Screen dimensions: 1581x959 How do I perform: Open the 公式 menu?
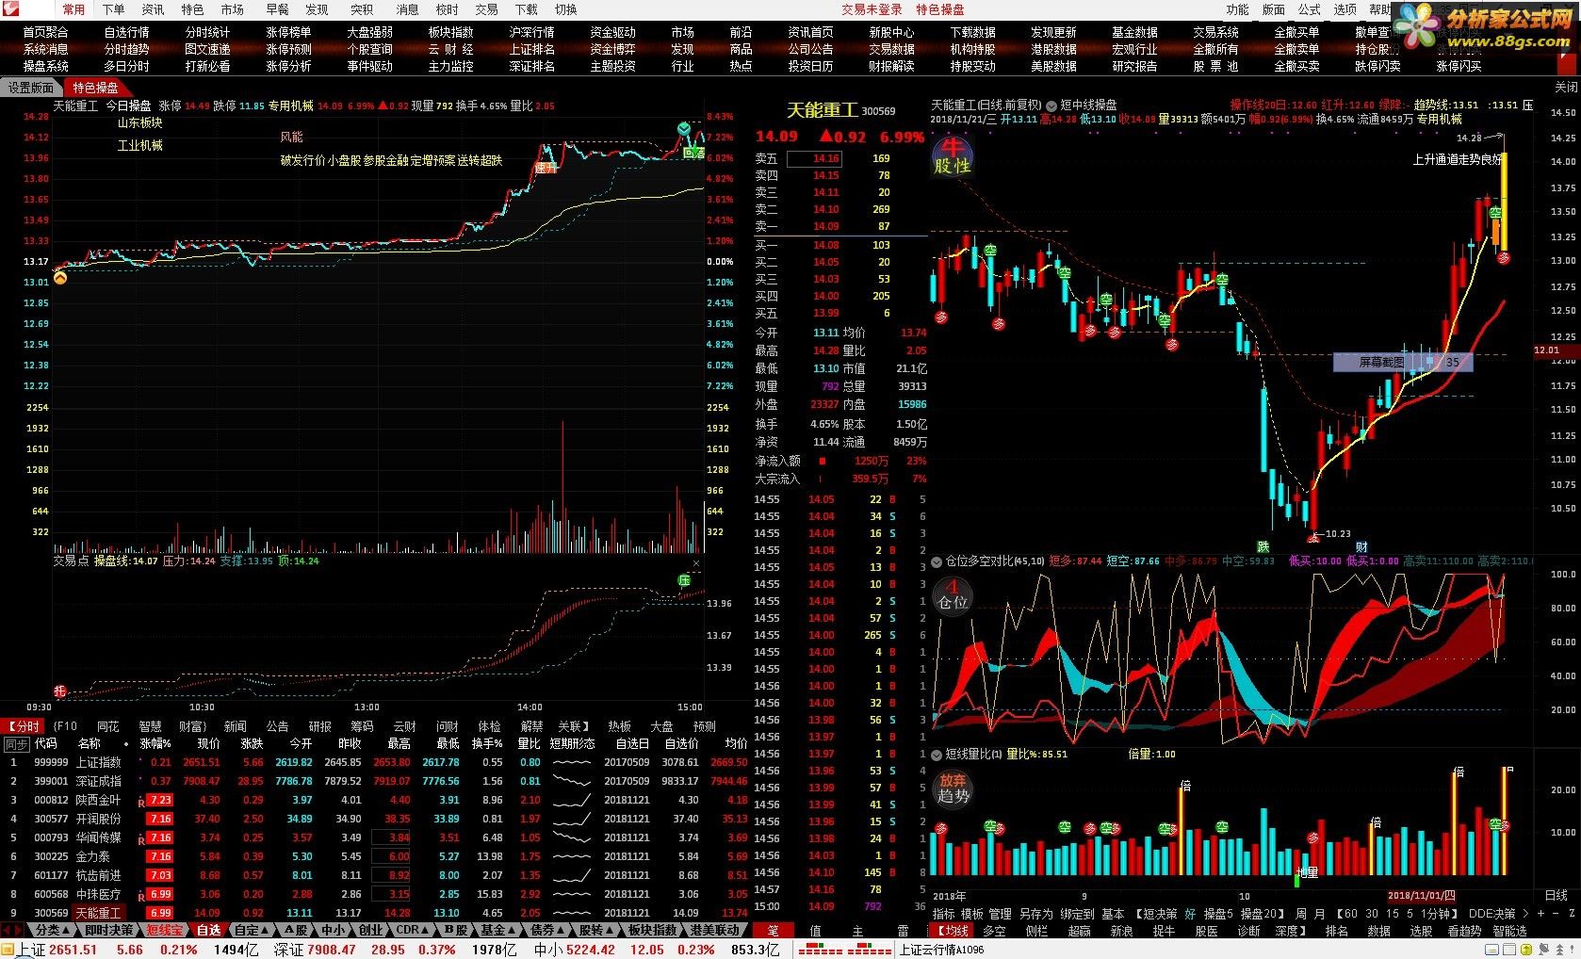[1310, 9]
